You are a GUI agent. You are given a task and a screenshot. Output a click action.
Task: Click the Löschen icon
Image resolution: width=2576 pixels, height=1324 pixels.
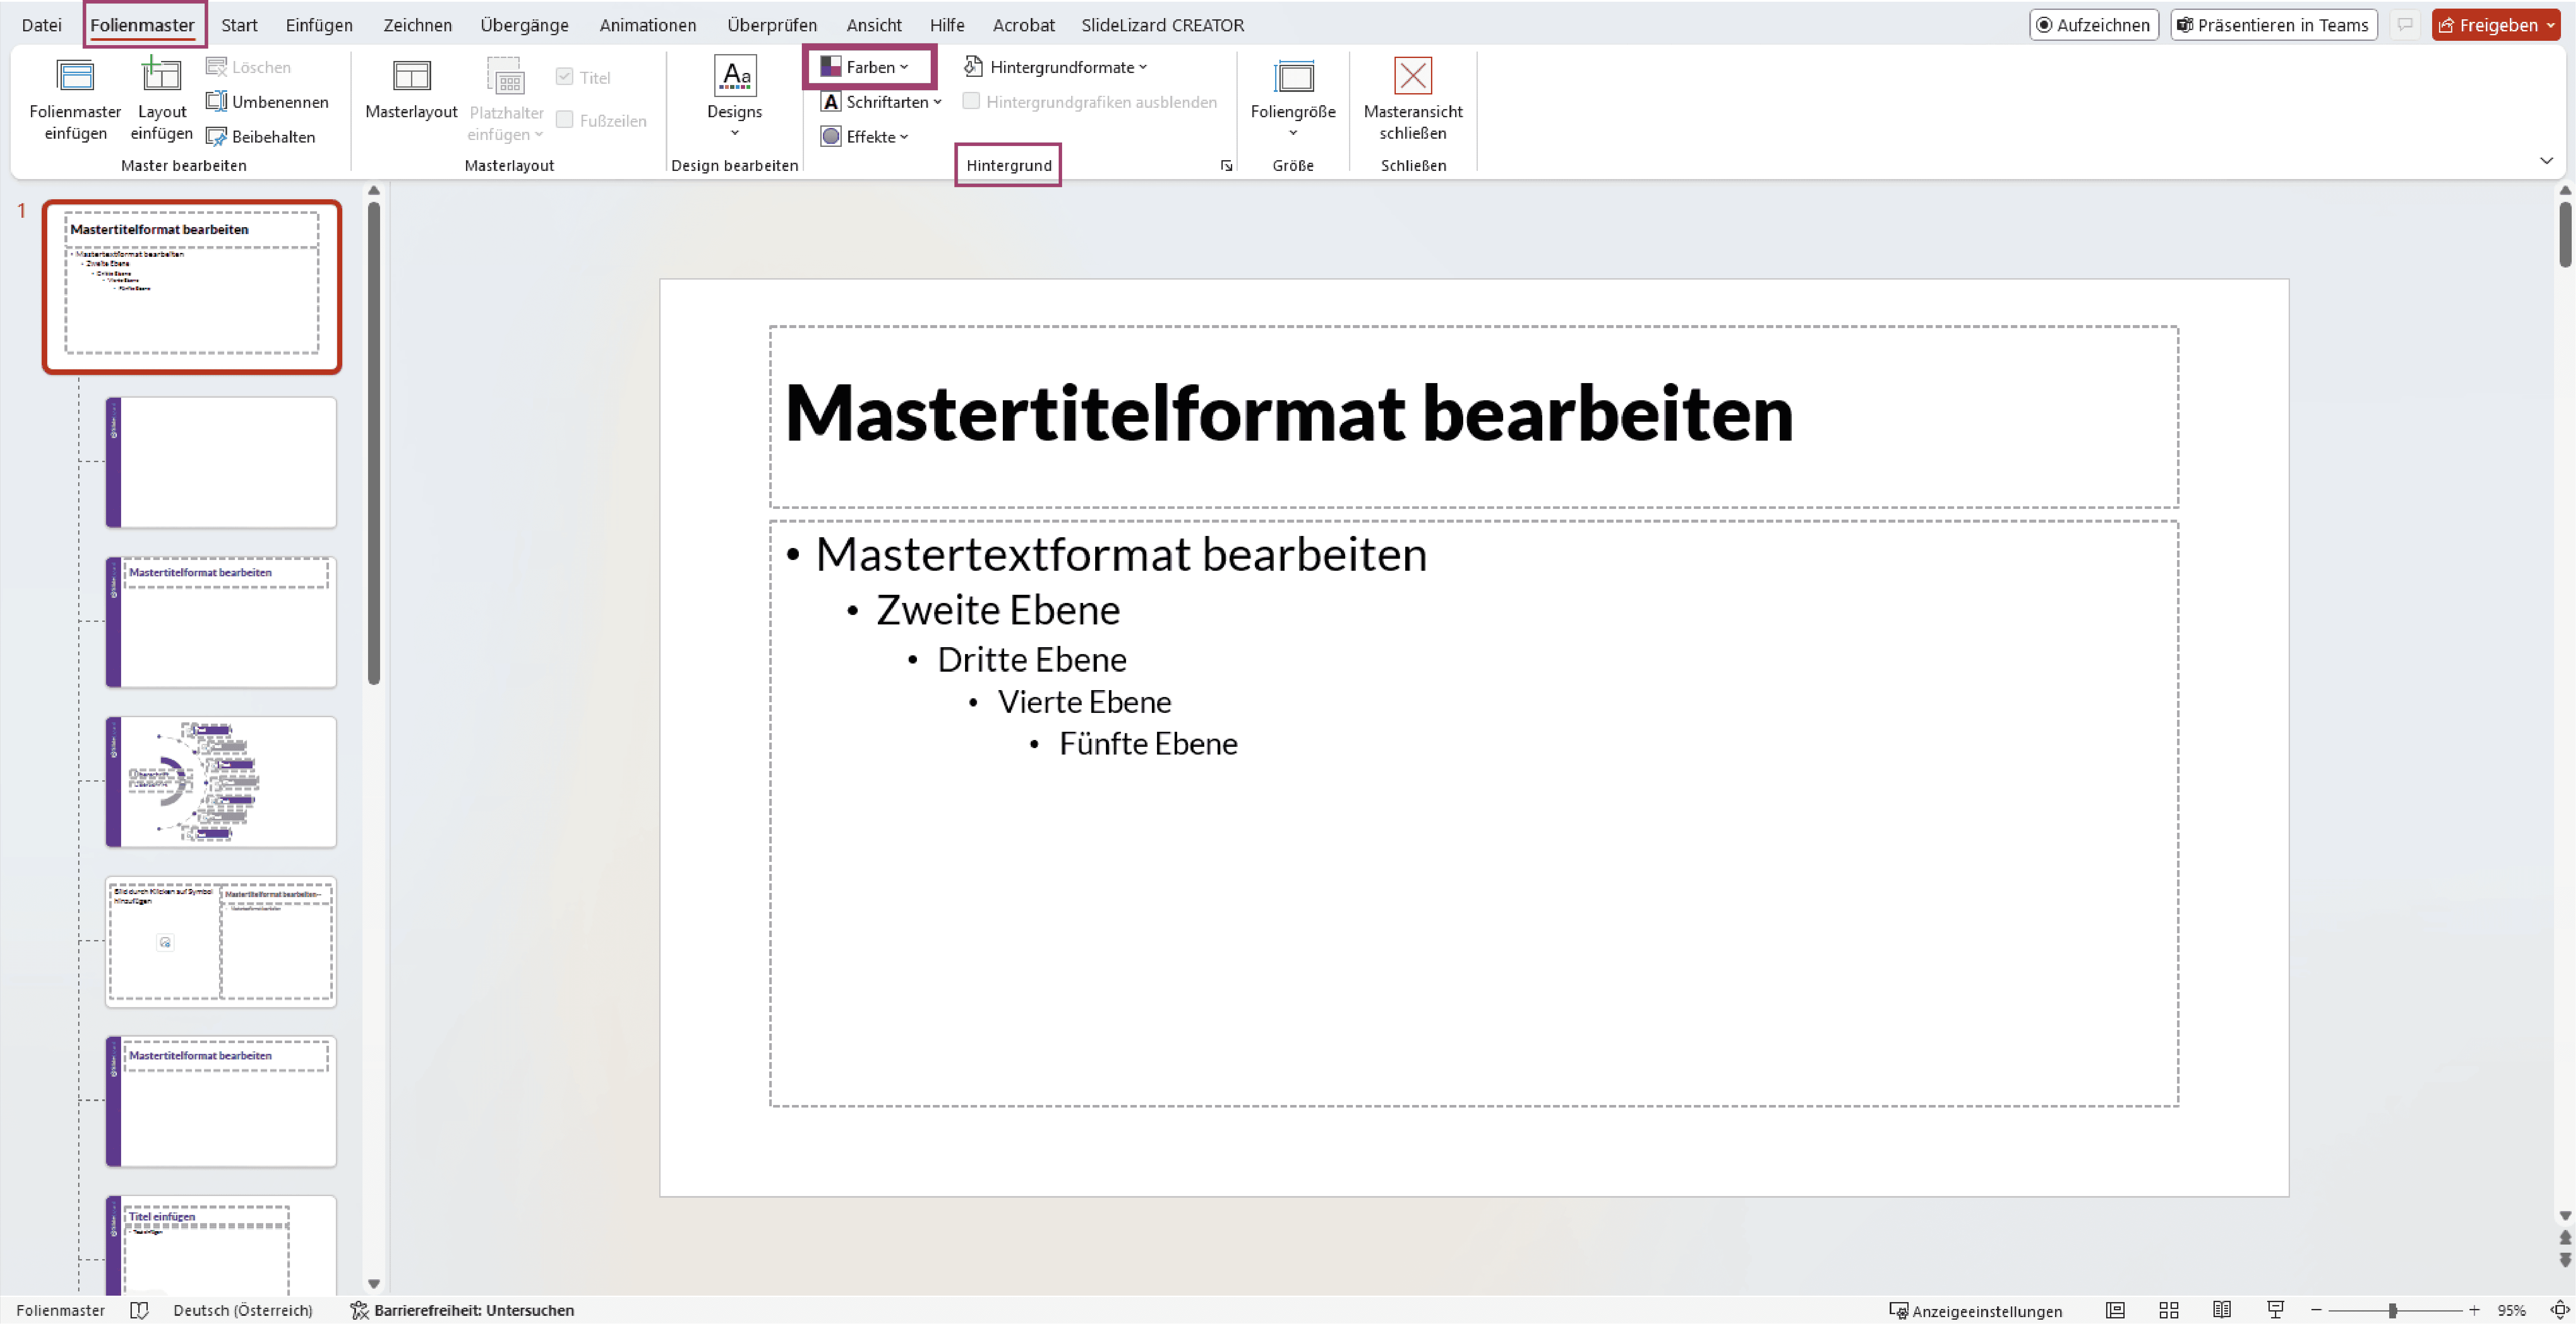(x=216, y=67)
